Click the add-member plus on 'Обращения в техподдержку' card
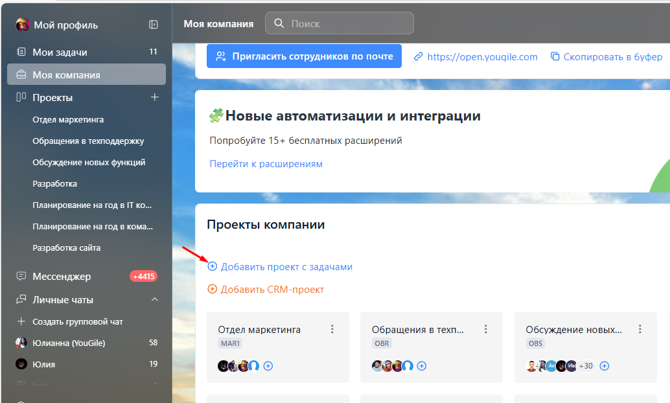 tap(422, 366)
